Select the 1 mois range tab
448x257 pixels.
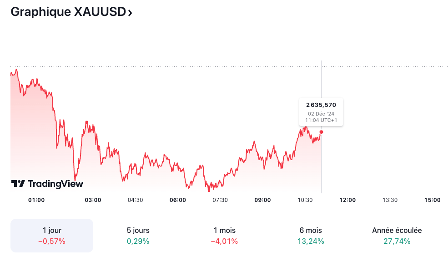click(x=224, y=235)
